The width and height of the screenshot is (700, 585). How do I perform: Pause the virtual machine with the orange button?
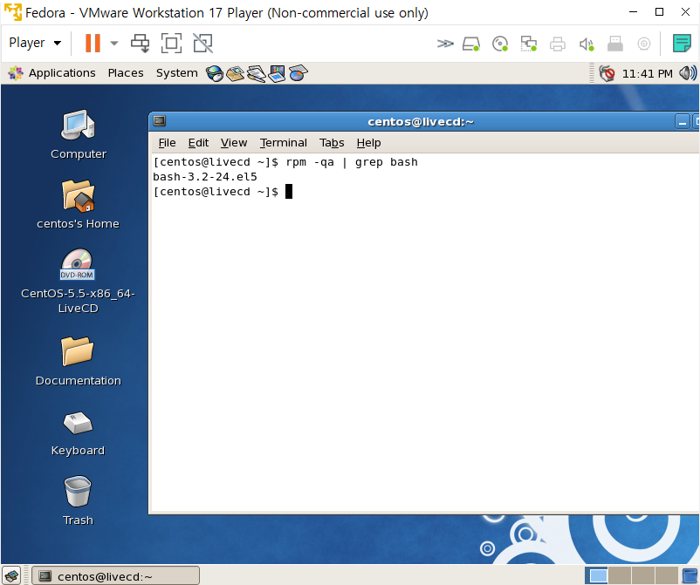point(93,44)
